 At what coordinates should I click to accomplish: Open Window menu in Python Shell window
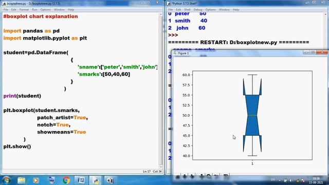click(224, 10)
